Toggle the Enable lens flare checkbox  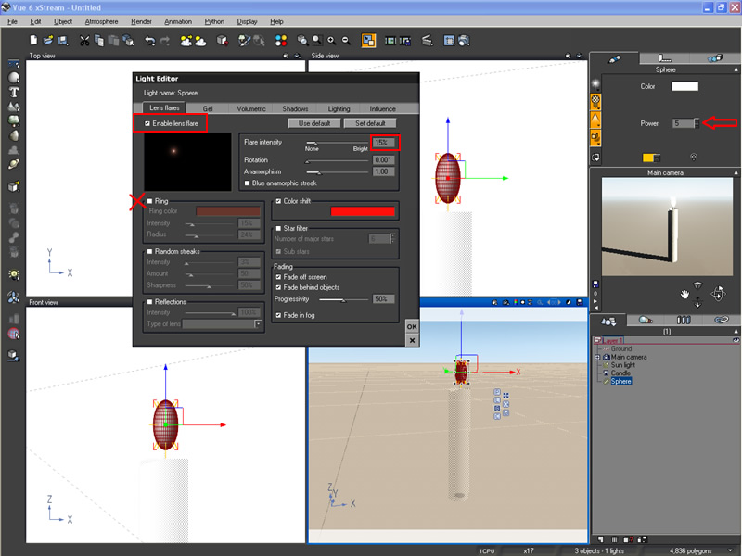point(147,123)
